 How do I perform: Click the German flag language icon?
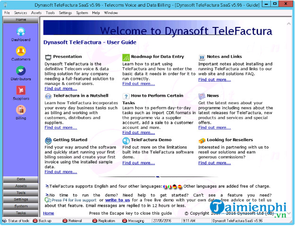coord(174,186)
